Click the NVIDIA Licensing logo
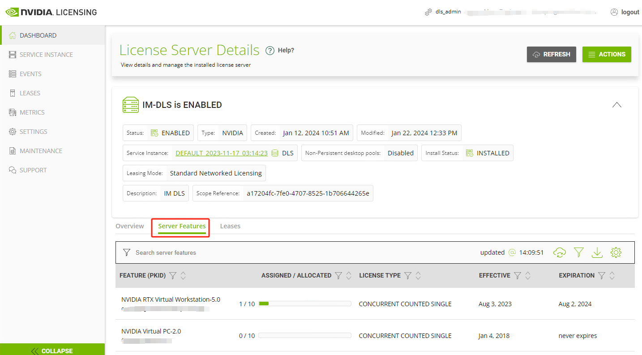This screenshot has width=642, height=355. pos(51,12)
